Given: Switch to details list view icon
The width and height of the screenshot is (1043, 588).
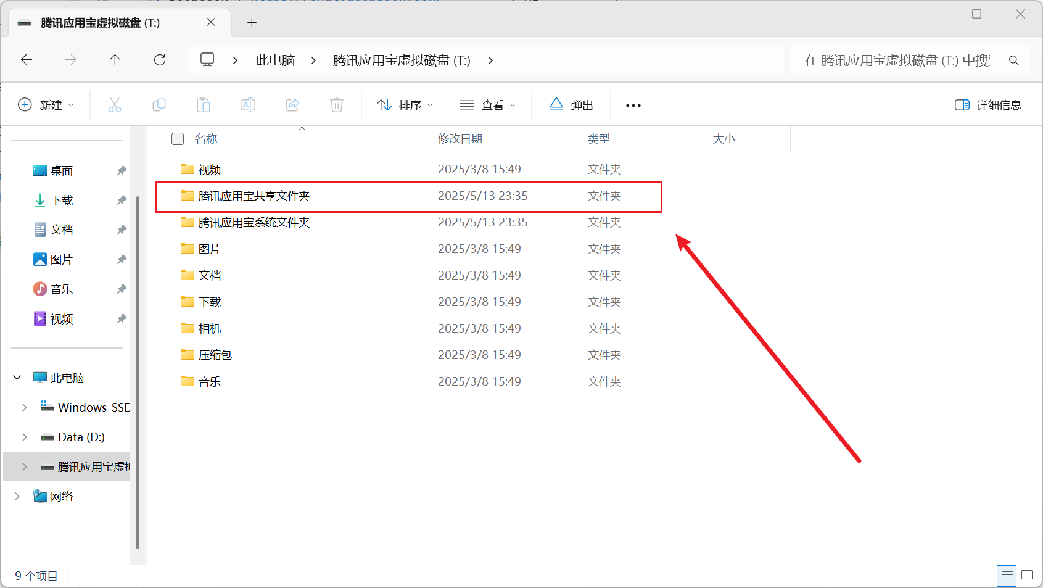Looking at the screenshot, I should click(x=1007, y=576).
